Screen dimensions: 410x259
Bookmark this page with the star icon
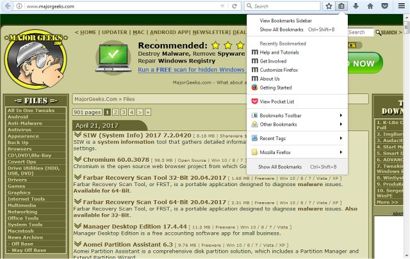[329, 6]
